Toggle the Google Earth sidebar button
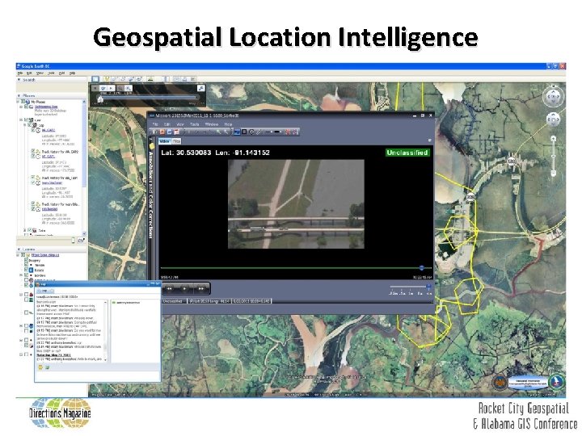The height and width of the screenshot is (436, 582). [x=95, y=79]
